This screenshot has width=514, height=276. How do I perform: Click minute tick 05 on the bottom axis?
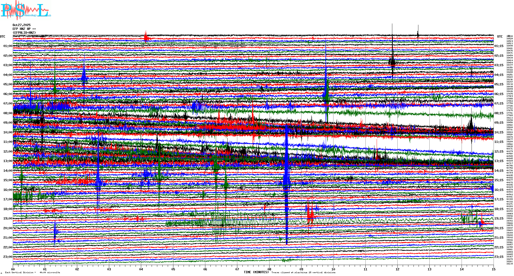[173, 269]
